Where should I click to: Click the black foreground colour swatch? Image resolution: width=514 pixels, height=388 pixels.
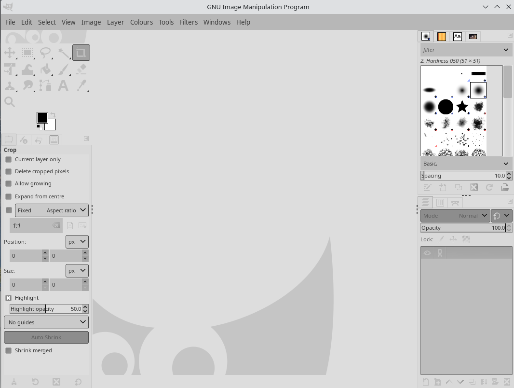42,117
